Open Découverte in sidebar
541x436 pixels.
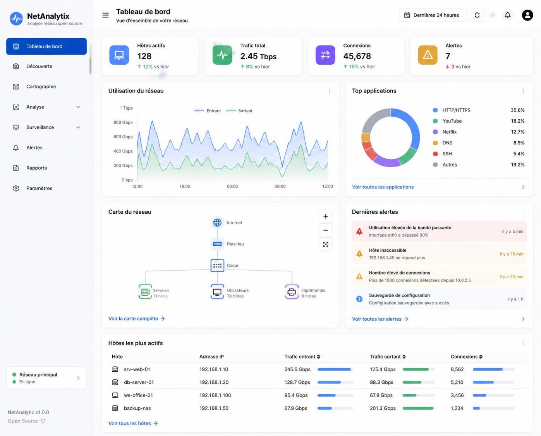pos(46,67)
